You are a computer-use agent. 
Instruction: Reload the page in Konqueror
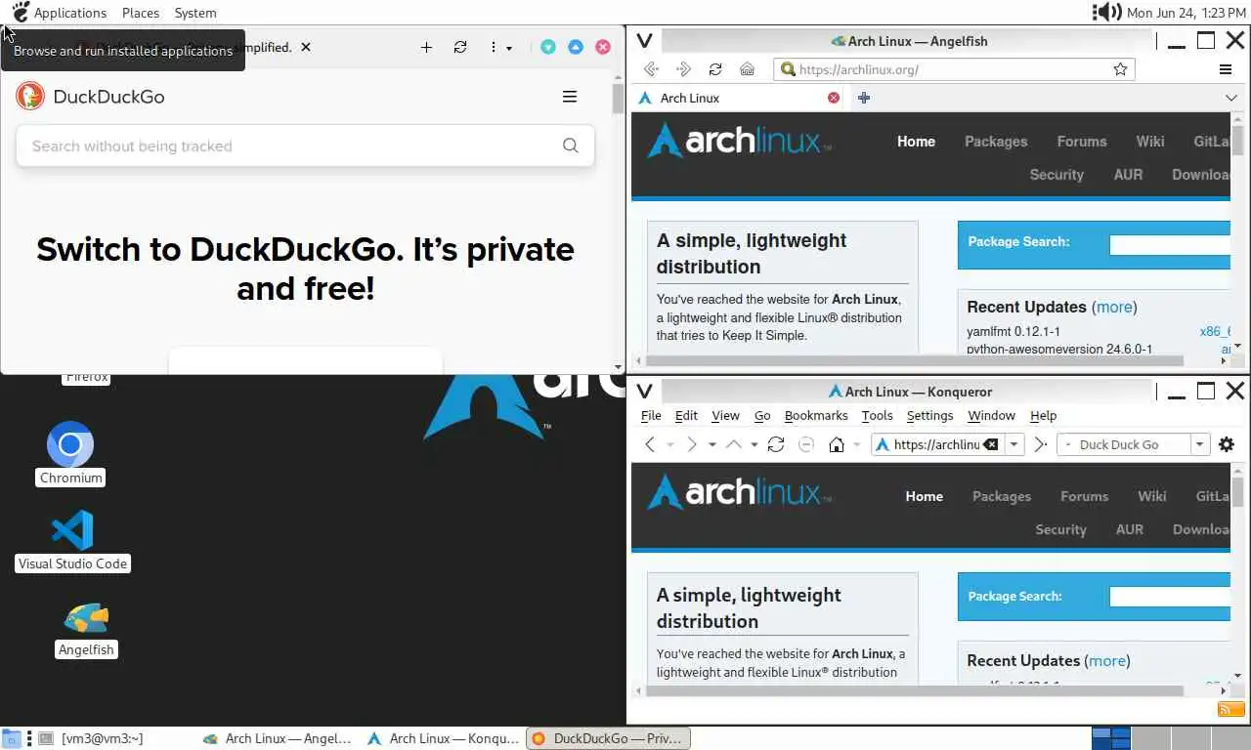(x=776, y=444)
